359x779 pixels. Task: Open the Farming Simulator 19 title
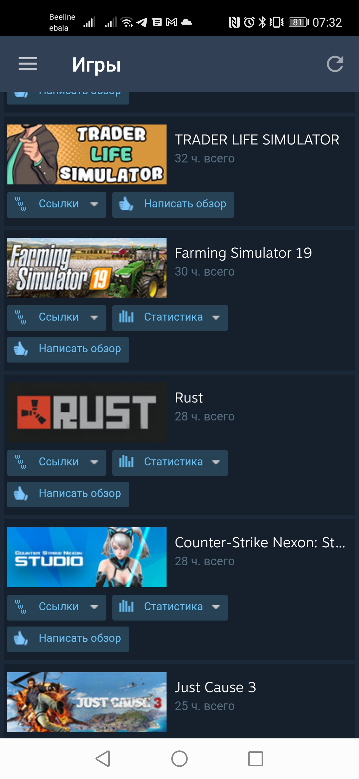tap(243, 253)
